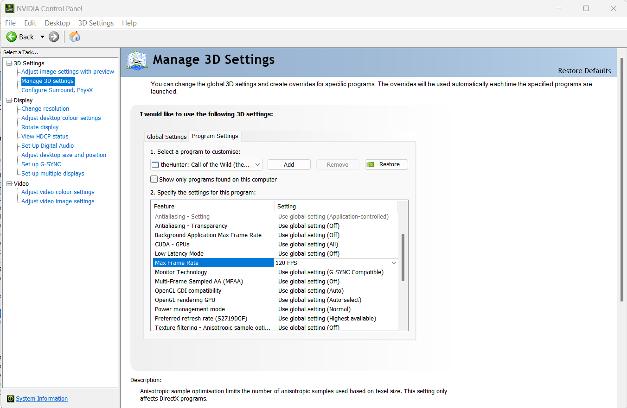The width and height of the screenshot is (627, 408).
Task: Collapse the 3D Settings tree node
Action: 9,63
